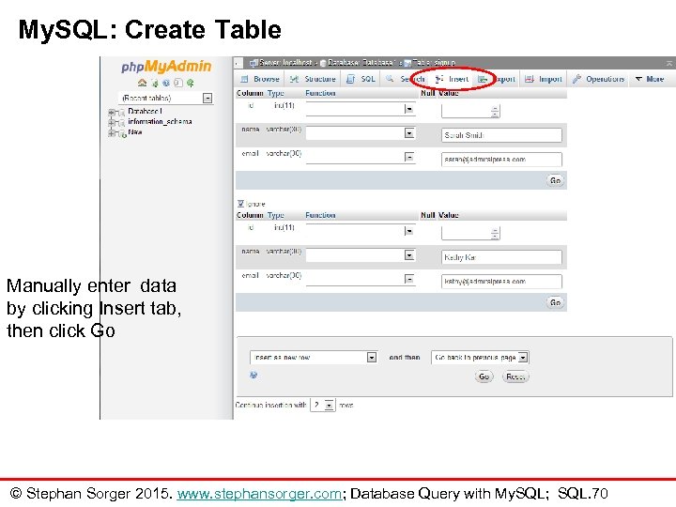Click the Server localhost breadcrumb icon

pyautogui.click(x=253, y=64)
